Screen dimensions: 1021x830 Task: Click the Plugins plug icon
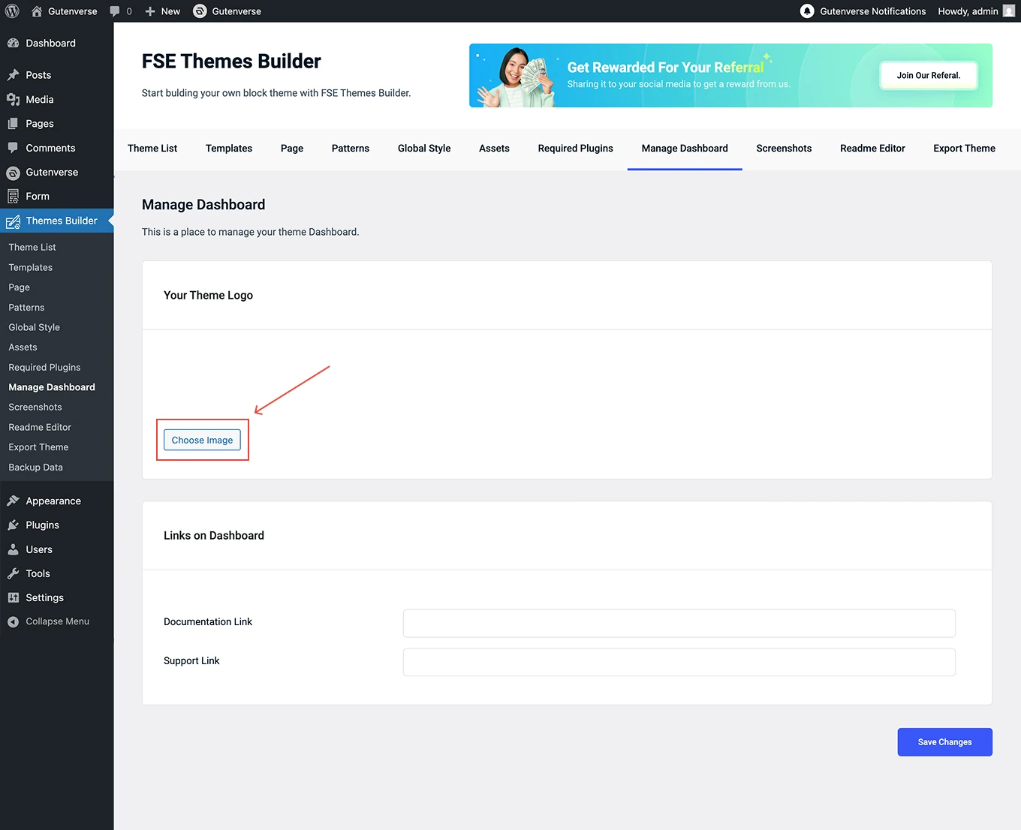(x=13, y=525)
